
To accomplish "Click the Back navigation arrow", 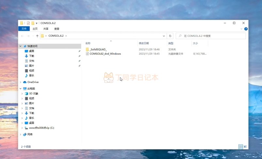I will click(x=22, y=36).
